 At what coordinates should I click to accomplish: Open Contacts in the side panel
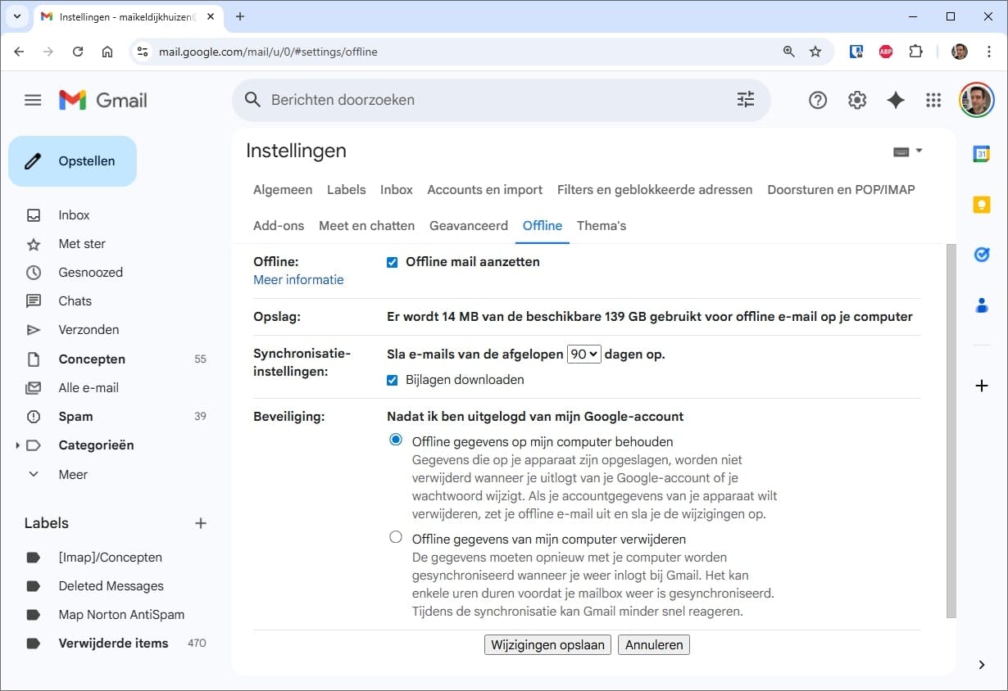coord(982,305)
